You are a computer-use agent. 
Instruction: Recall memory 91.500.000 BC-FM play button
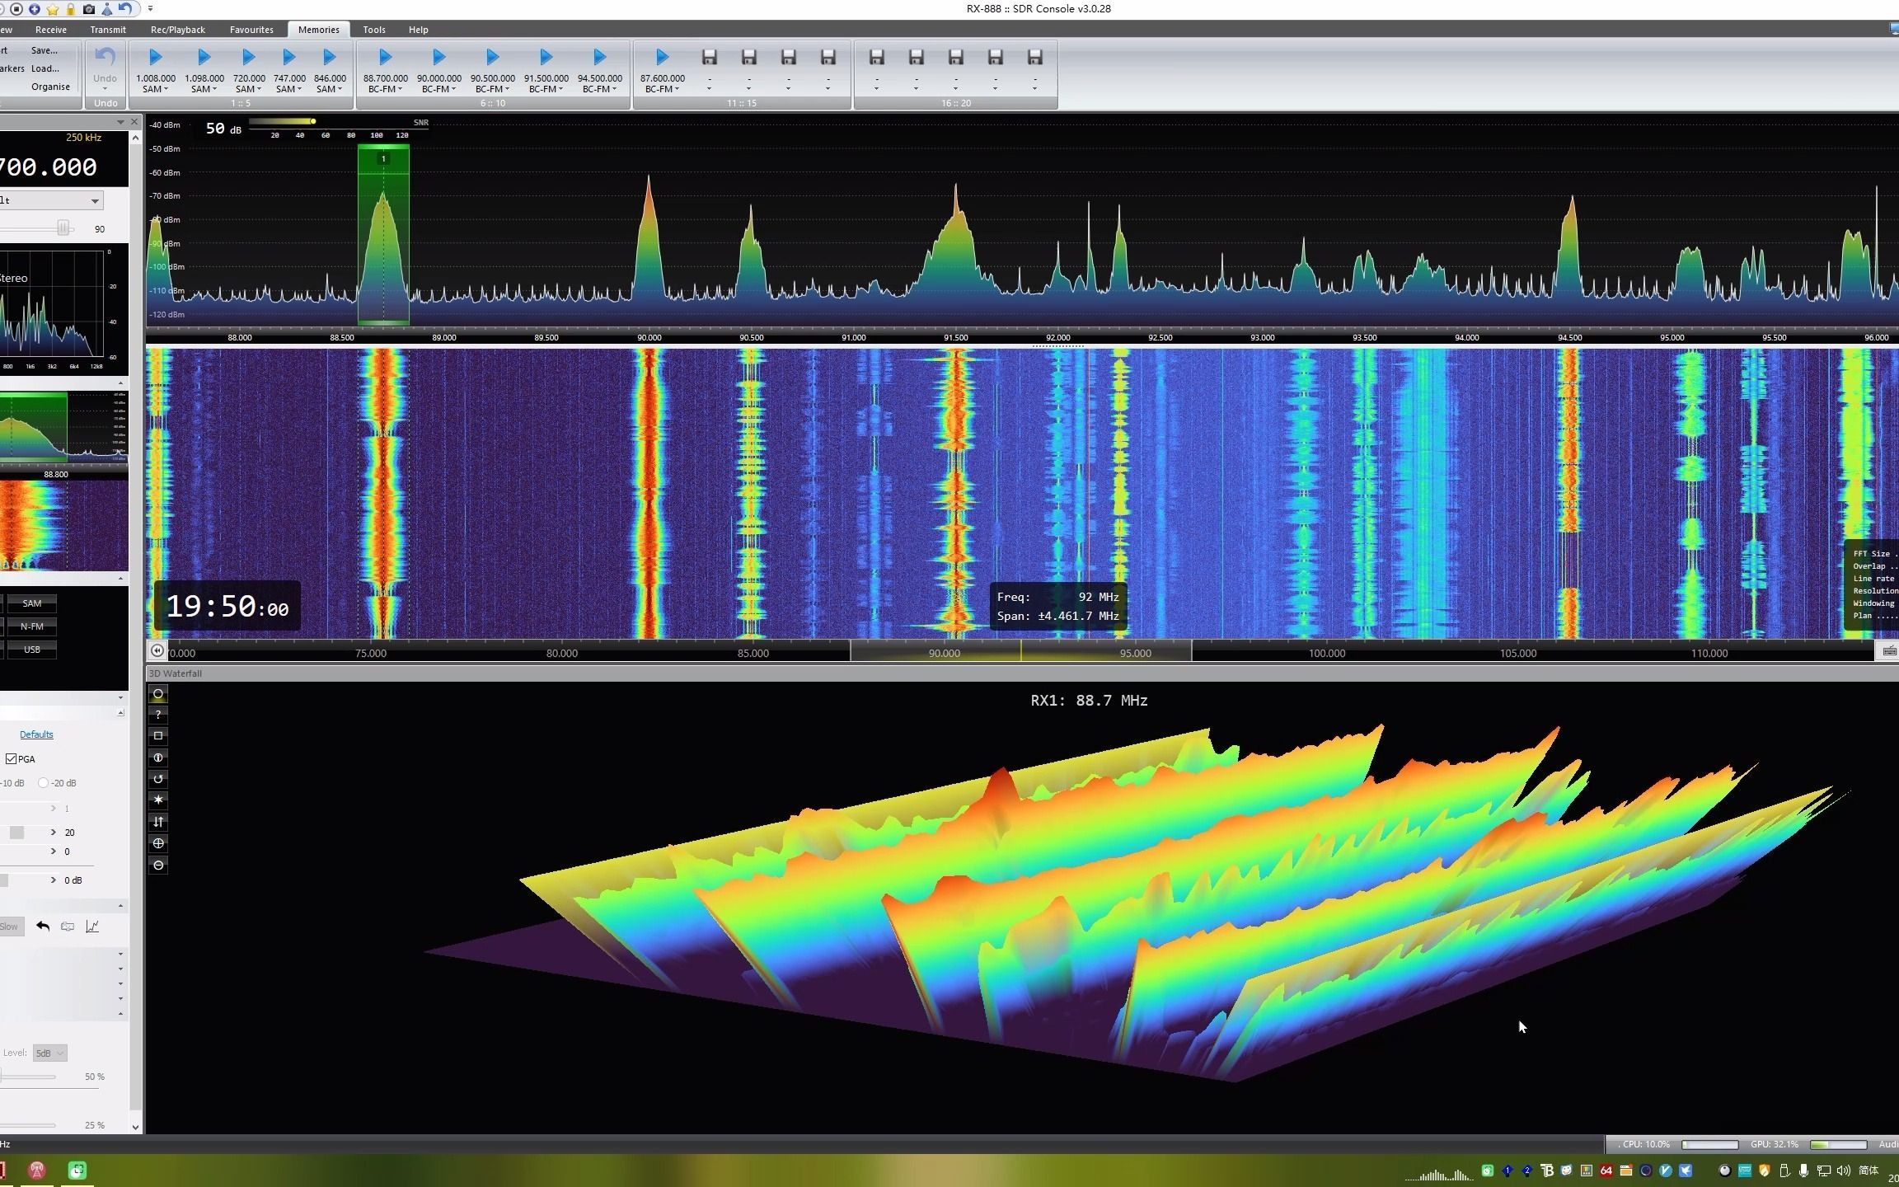click(x=546, y=57)
